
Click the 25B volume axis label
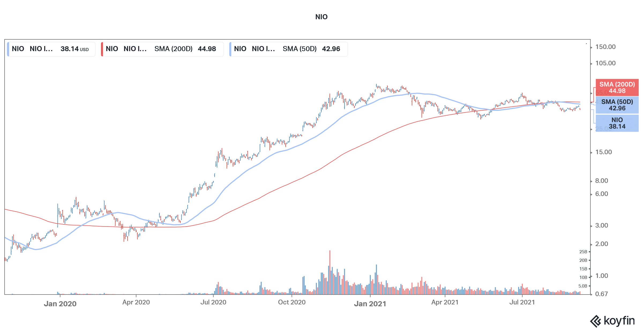583,252
